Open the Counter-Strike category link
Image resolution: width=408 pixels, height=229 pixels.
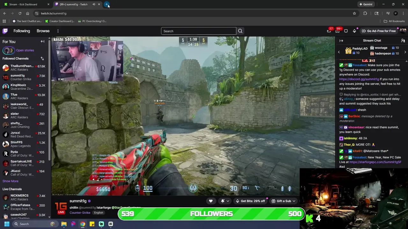(80, 213)
